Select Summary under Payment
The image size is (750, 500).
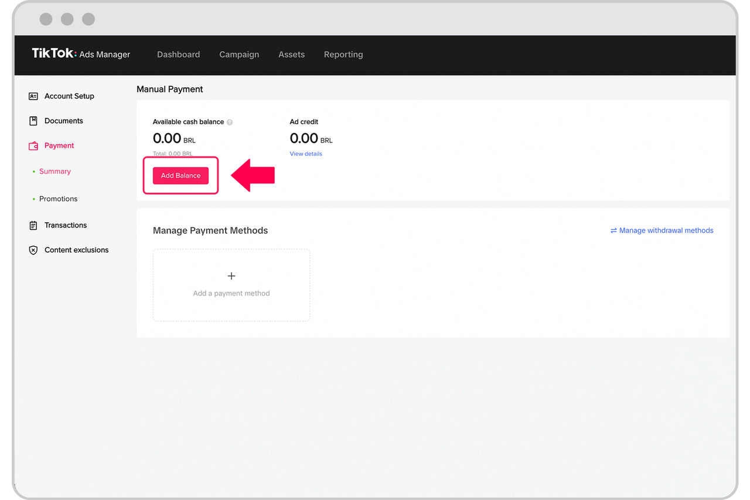point(55,172)
